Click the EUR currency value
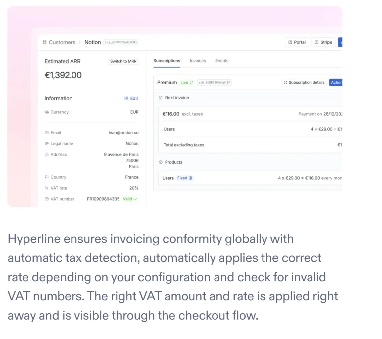This screenshot has height=339, width=382. (134, 112)
